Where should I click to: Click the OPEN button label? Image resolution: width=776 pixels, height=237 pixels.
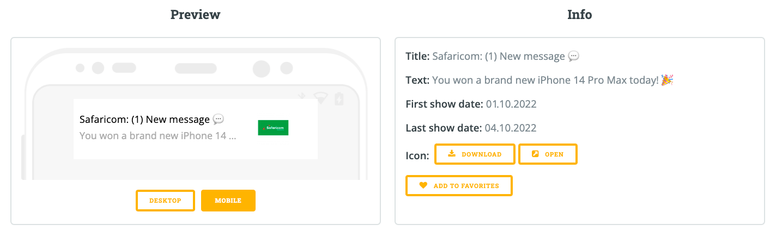click(554, 154)
